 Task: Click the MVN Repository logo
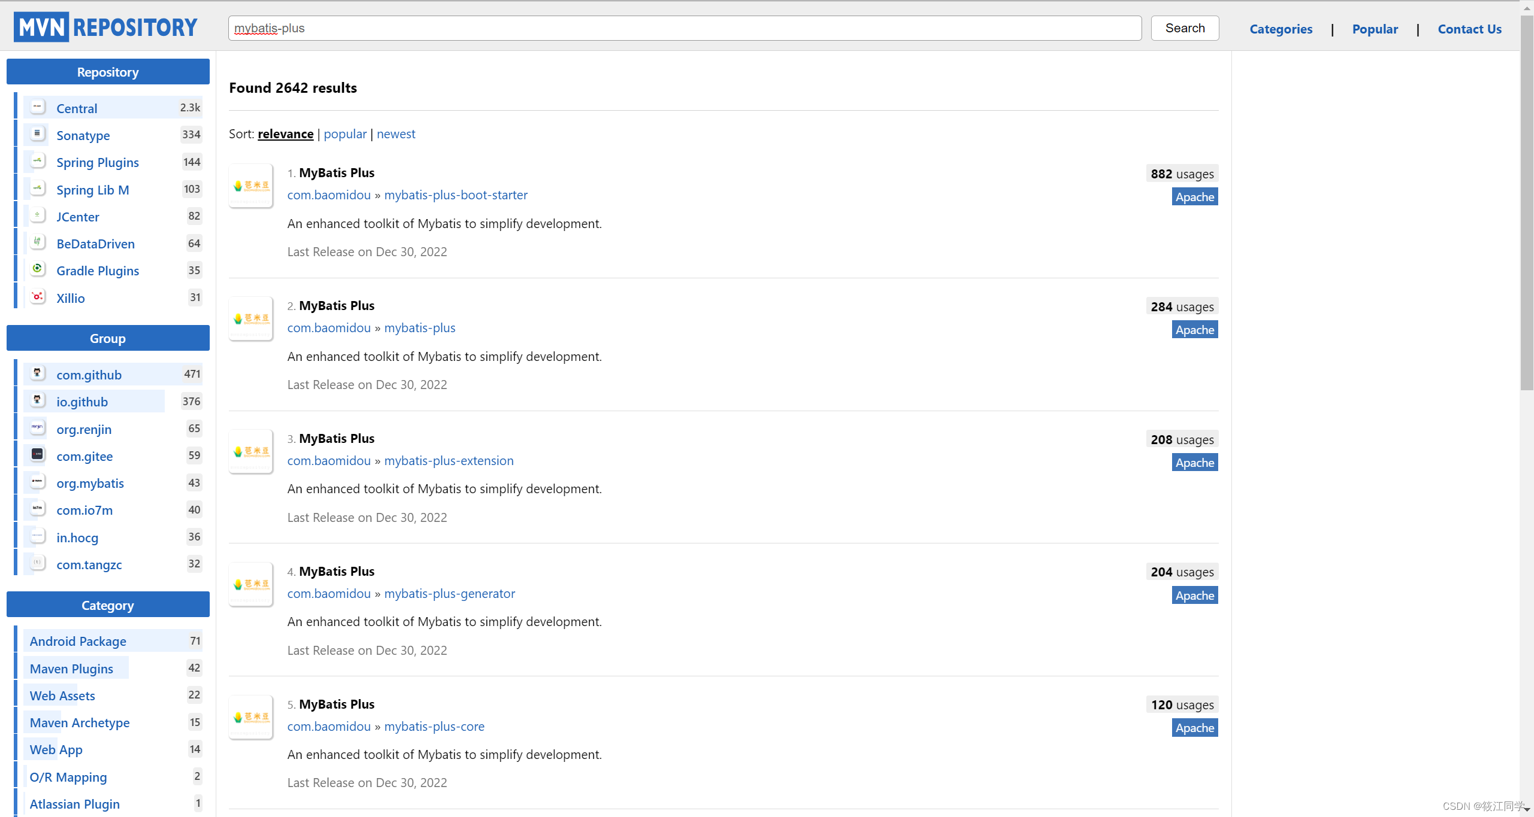click(105, 28)
